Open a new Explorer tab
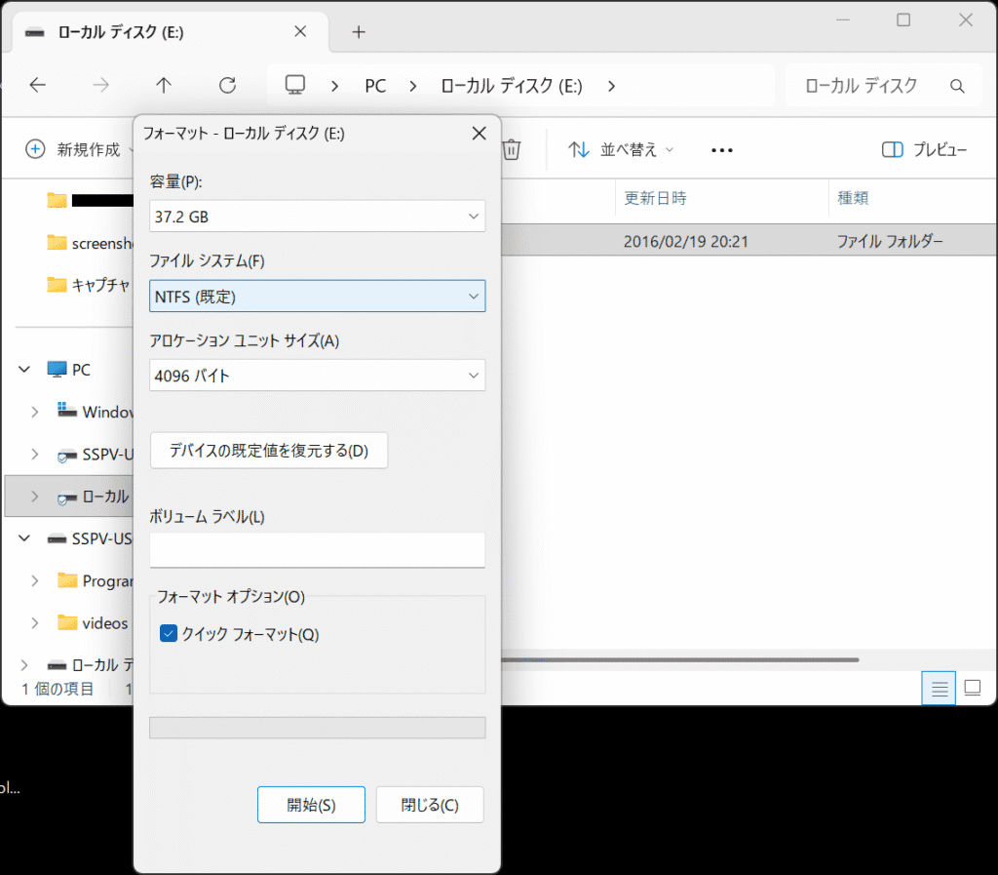 point(359,32)
